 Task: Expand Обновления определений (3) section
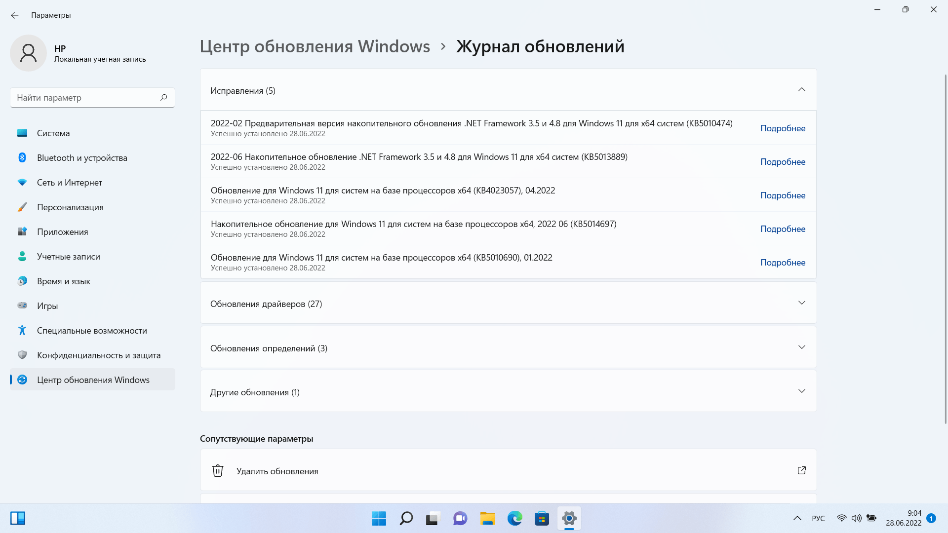click(x=508, y=347)
